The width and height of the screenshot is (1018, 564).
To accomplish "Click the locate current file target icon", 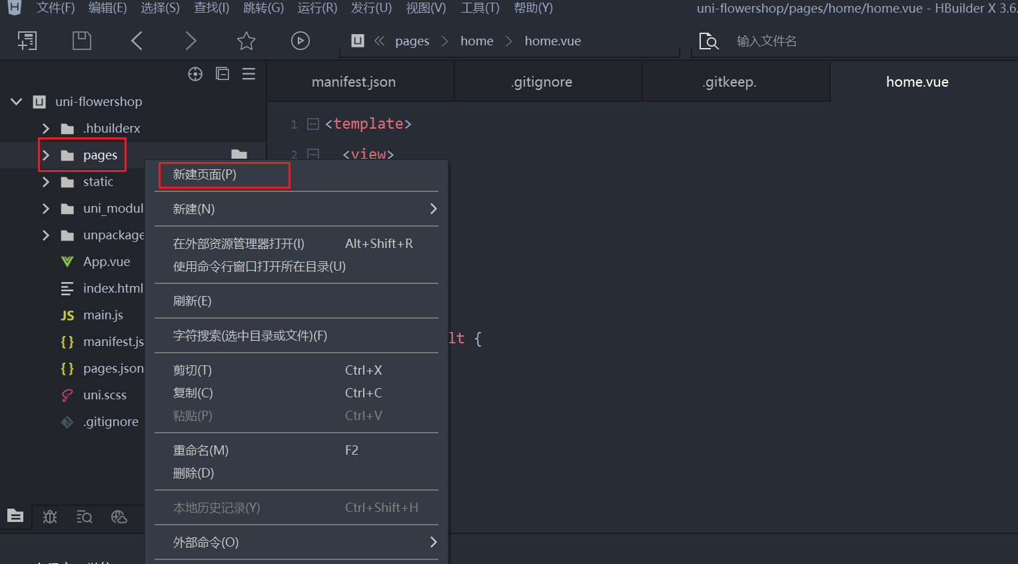I will coord(195,74).
